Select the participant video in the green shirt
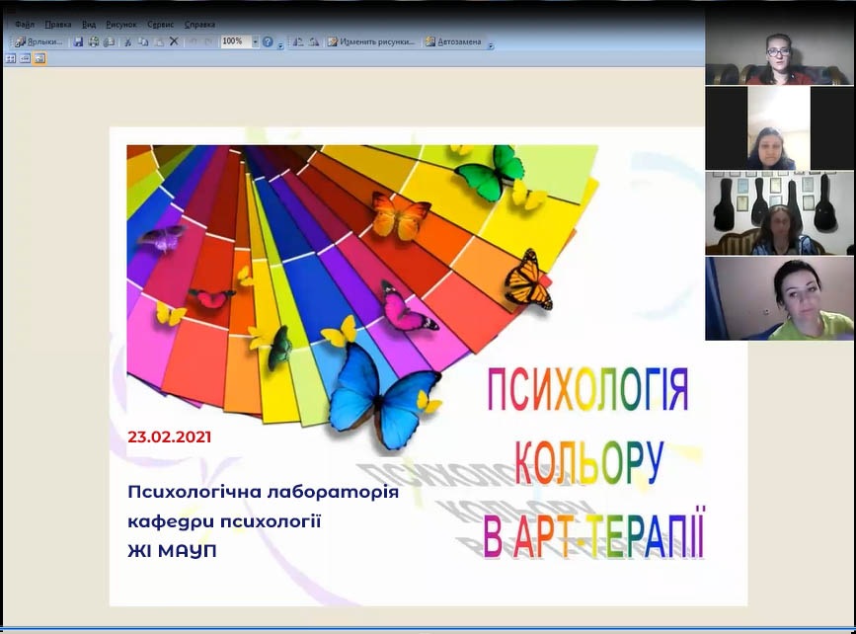Image resolution: width=856 pixels, height=634 pixels. pyautogui.click(x=780, y=299)
